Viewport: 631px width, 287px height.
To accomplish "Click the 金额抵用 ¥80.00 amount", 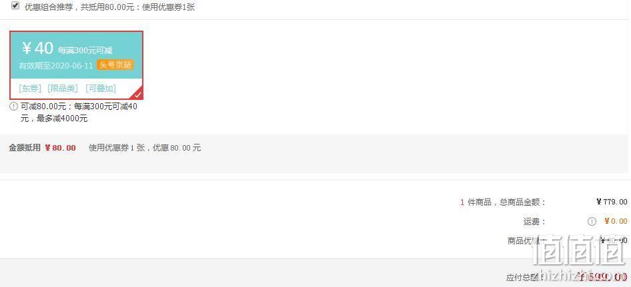I will pyautogui.click(x=60, y=148).
